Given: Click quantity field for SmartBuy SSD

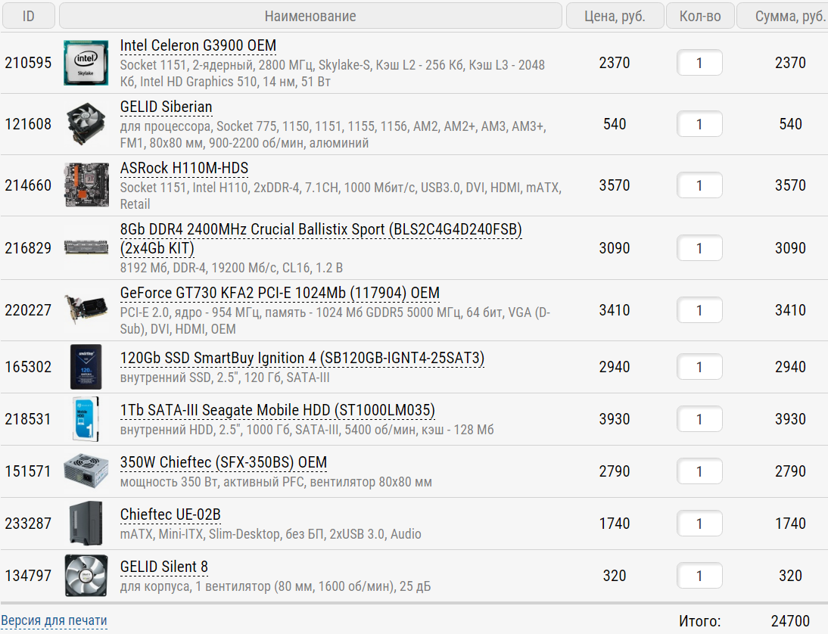Looking at the screenshot, I should (x=699, y=367).
